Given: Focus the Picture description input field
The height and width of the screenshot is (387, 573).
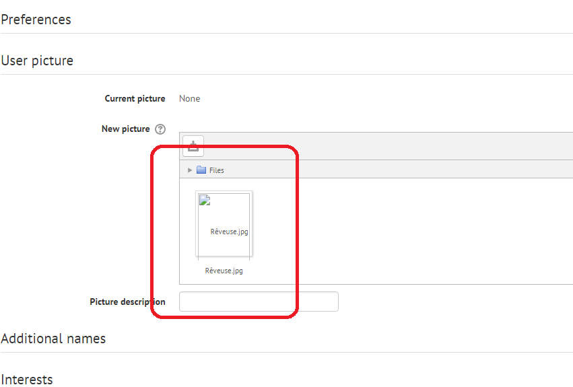Looking at the screenshot, I should (259, 302).
